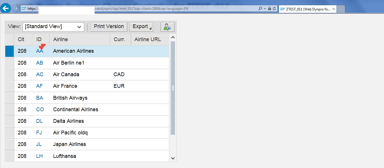Image resolution: width=384 pixels, height=168 pixels.
Task: Click the table scrollbar down arrow
Action: 173,158
